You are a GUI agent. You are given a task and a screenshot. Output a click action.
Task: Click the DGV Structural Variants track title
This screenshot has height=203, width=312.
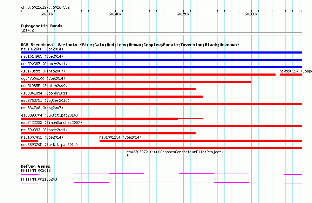tap(130, 45)
